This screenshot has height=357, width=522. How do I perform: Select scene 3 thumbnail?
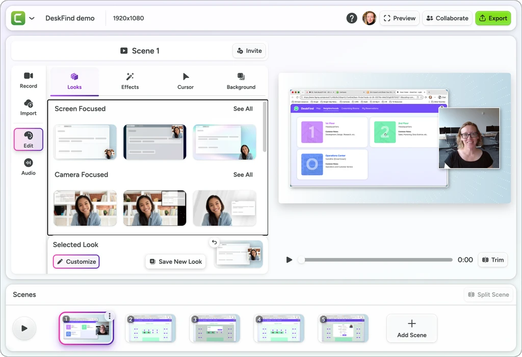click(215, 328)
